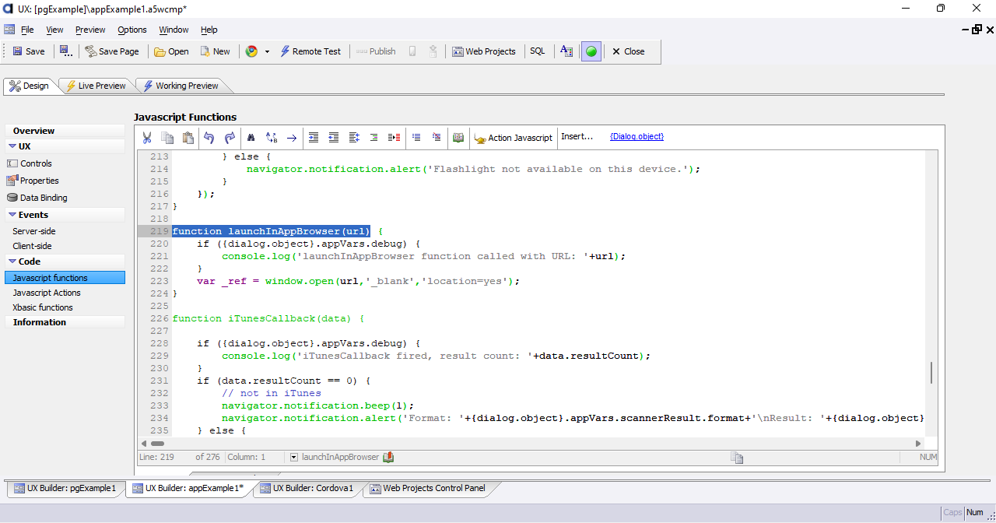Viewport: 996px width, 523px height.
Task: Click the vertical scrollbar thumb of code editor
Action: [931, 373]
